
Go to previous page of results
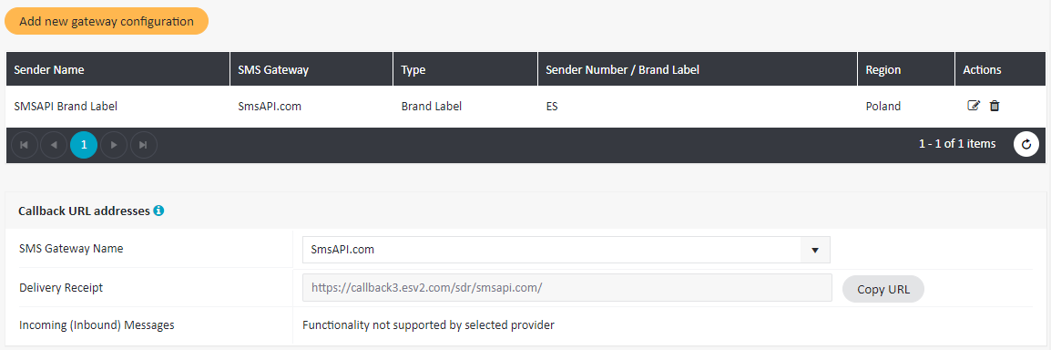pyautogui.click(x=54, y=145)
